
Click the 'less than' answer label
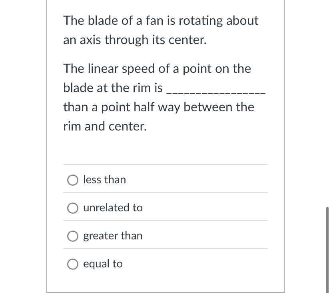(x=104, y=180)
